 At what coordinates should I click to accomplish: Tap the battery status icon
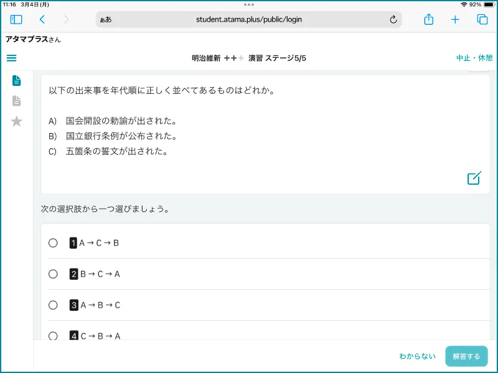pyautogui.click(x=489, y=4)
